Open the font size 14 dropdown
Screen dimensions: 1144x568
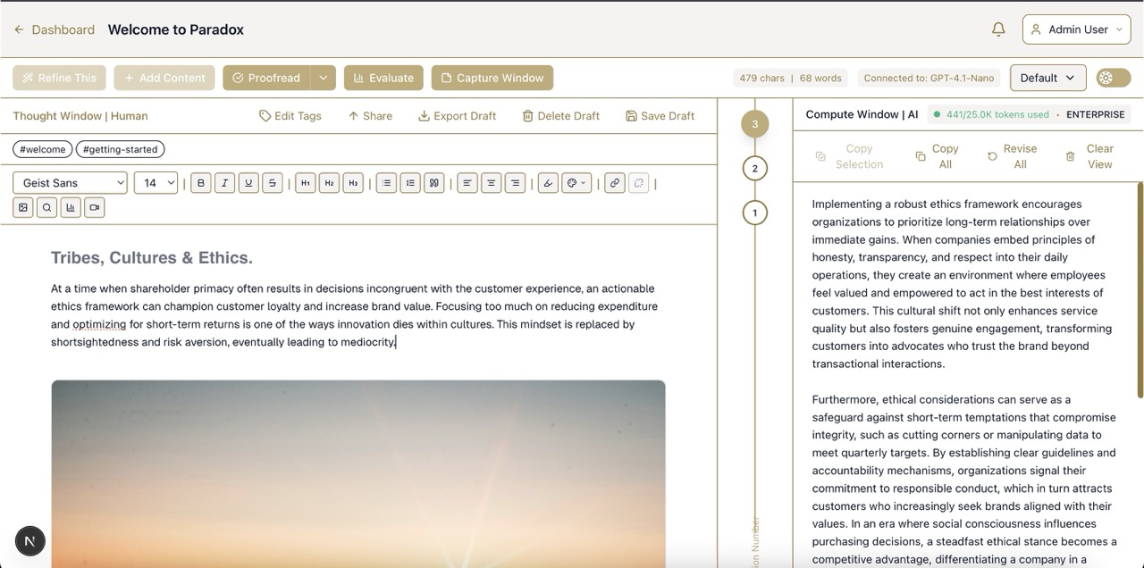tap(156, 183)
